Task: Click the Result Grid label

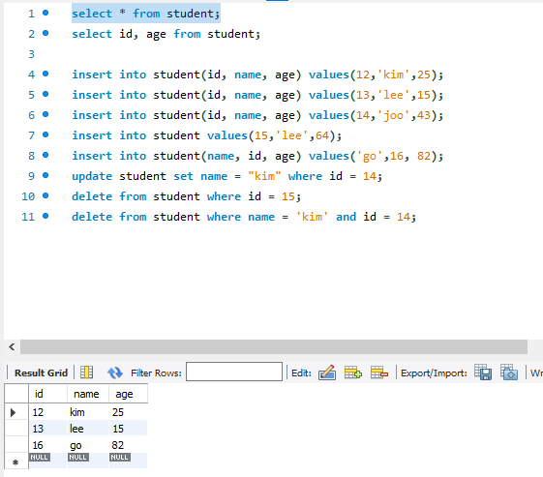Action: click(41, 373)
